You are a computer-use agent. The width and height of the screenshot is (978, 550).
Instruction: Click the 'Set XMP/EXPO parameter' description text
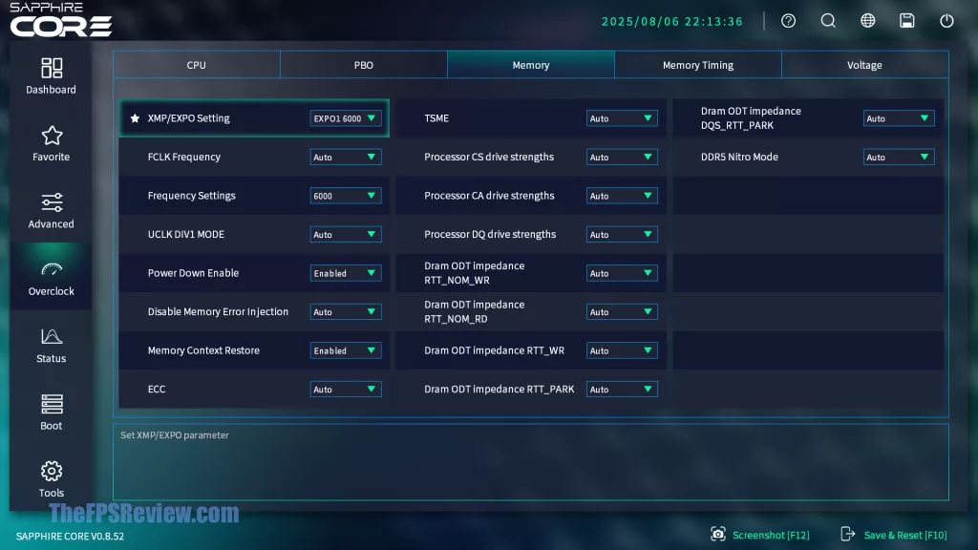tap(175, 435)
